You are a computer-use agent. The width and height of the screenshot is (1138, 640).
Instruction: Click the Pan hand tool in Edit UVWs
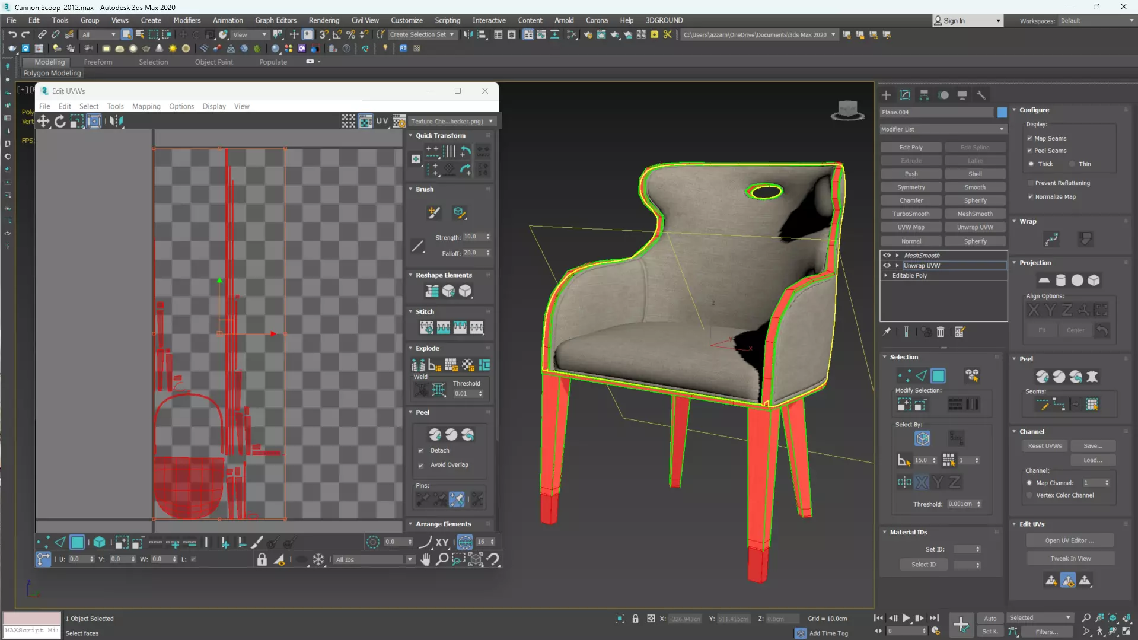pyautogui.click(x=425, y=559)
